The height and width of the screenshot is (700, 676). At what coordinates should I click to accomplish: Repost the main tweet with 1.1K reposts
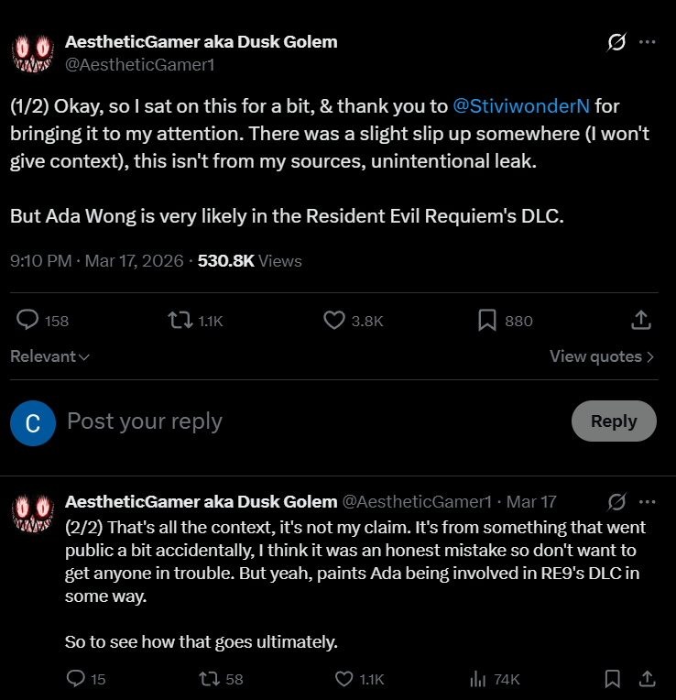coord(180,320)
